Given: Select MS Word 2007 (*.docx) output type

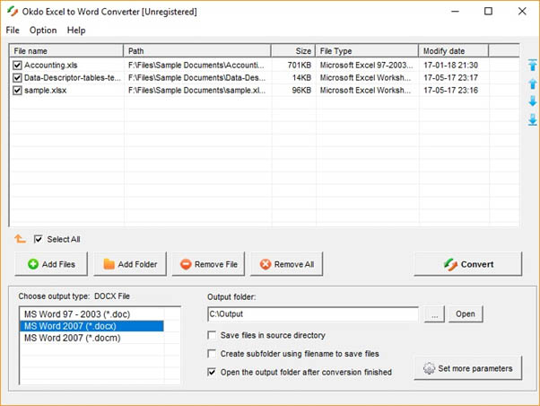Looking at the screenshot, I should pyautogui.click(x=91, y=326).
